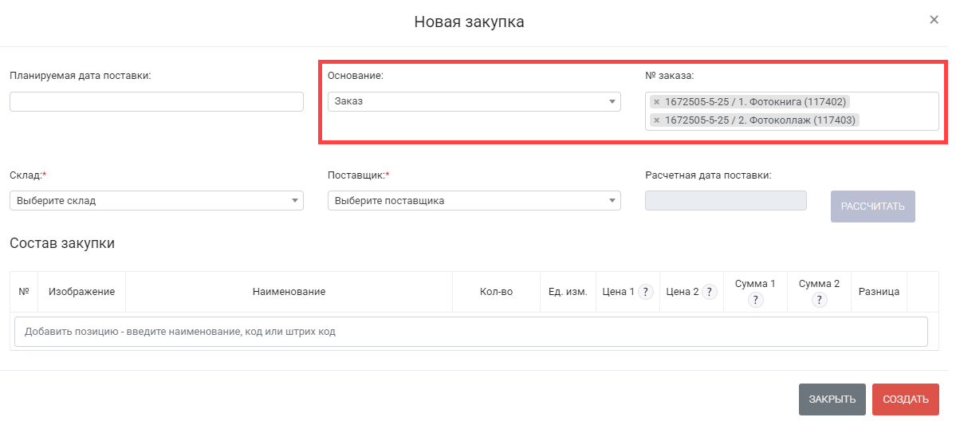Viewport: 956px width, 425px height.
Task: Click the Разница column header
Action: [879, 292]
